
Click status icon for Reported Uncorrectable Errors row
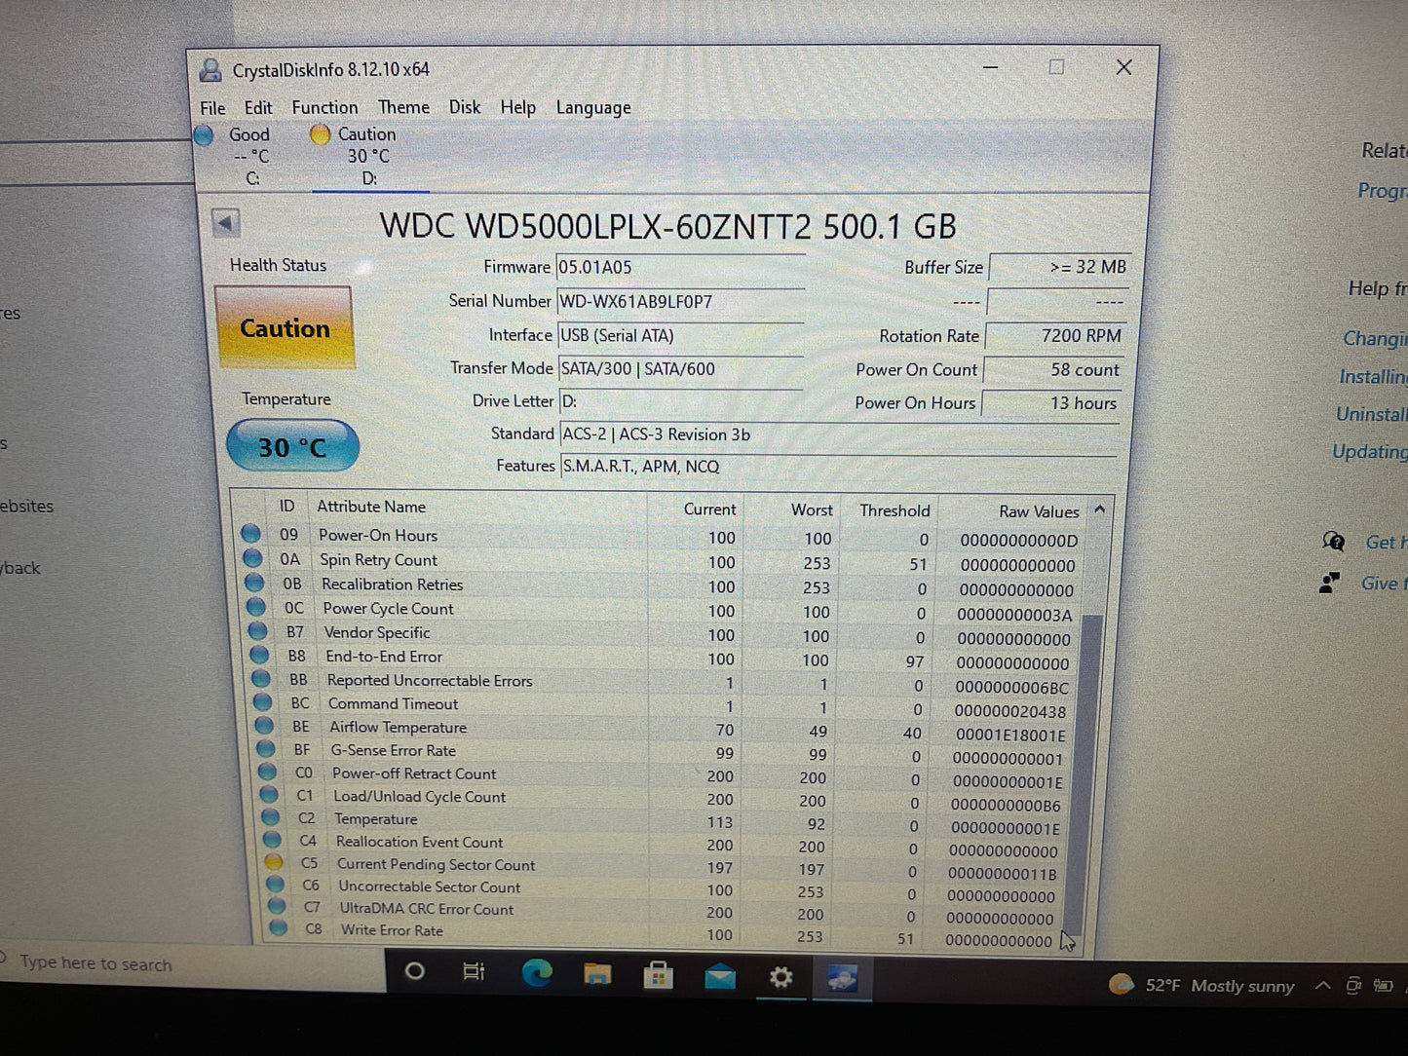click(261, 679)
